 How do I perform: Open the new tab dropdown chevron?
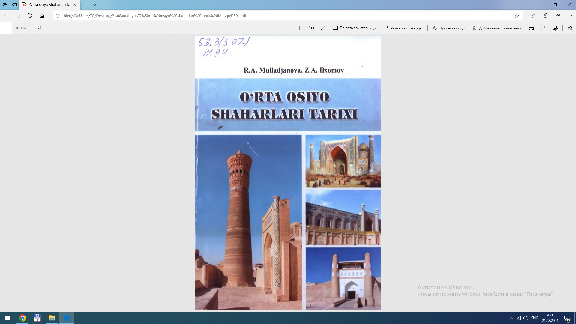pyautogui.click(x=94, y=5)
